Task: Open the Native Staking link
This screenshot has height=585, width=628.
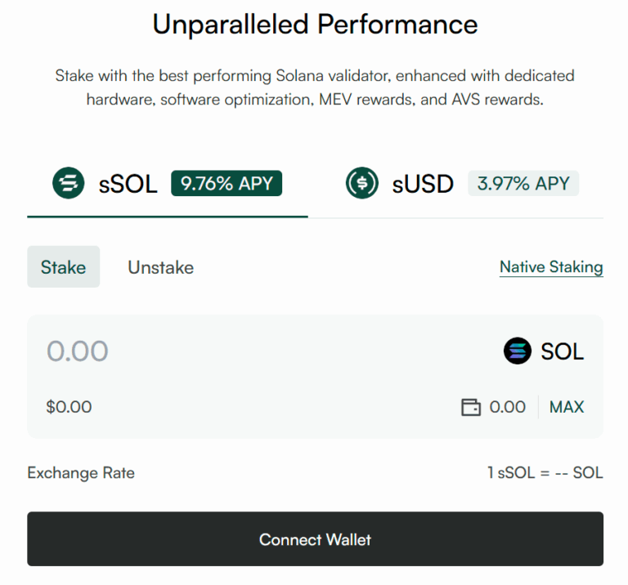Action: point(551,267)
